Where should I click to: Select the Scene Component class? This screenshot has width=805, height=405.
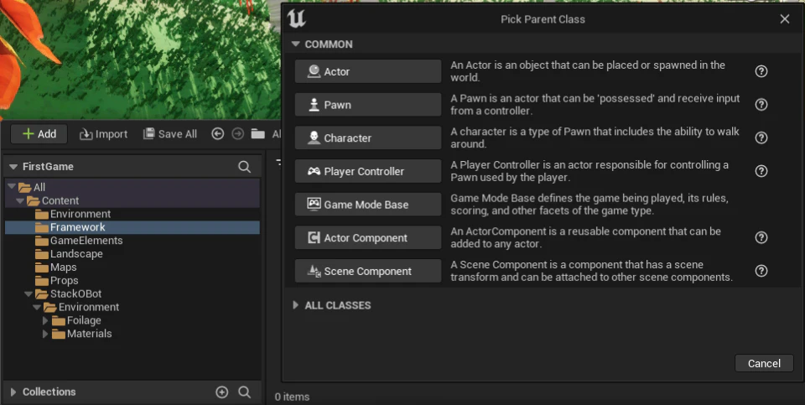tap(367, 271)
